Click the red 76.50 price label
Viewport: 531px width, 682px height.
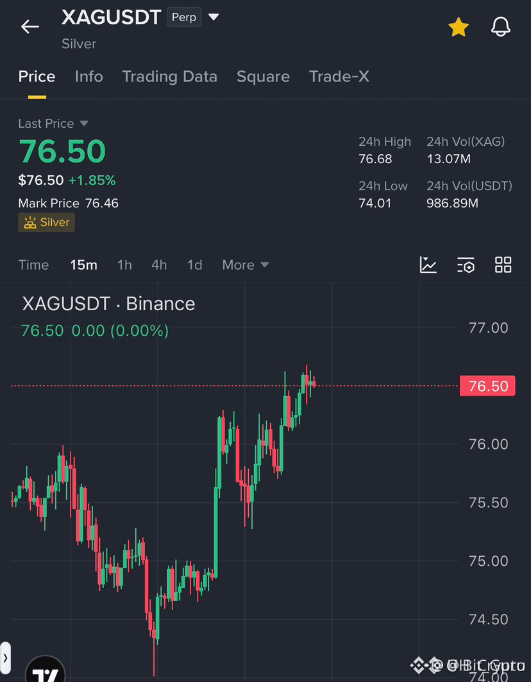tap(487, 386)
